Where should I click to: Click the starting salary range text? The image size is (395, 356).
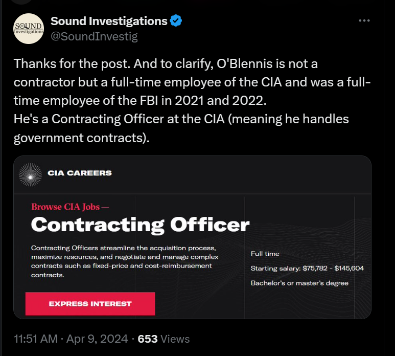[307, 269]
